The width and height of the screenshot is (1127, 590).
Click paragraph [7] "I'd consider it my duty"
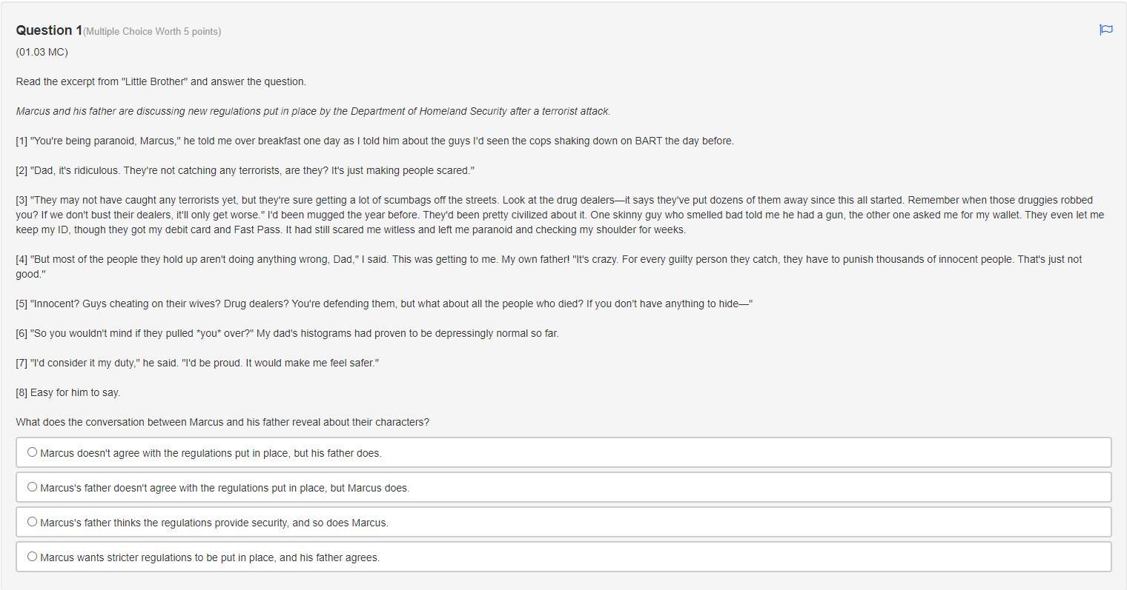click(x=197, y=363)
